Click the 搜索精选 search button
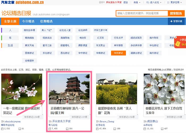Viewport: 186px width, 133px height. 176,13
